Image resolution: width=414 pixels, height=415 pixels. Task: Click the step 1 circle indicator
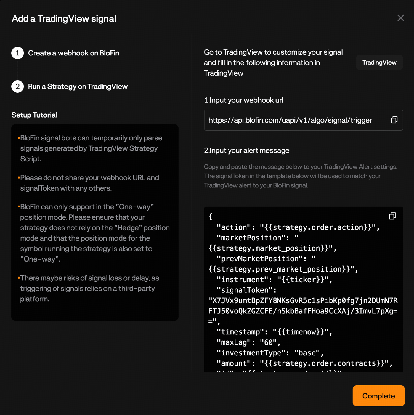click(17, 53)
